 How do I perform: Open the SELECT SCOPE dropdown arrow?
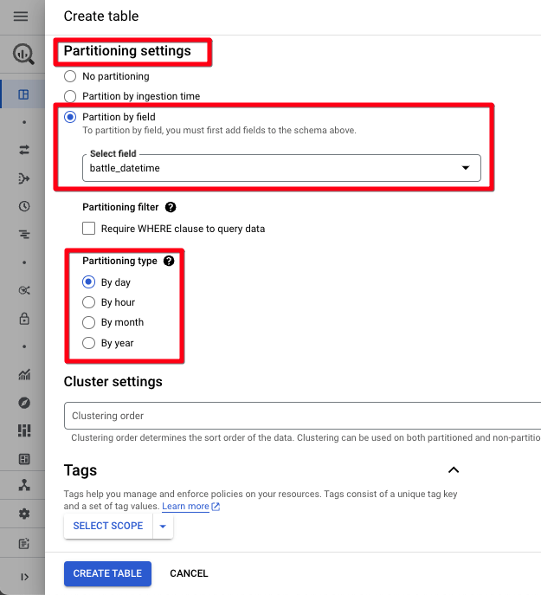point(163,526)
